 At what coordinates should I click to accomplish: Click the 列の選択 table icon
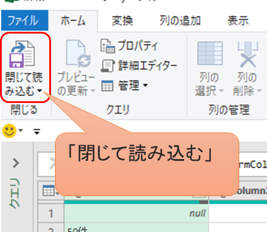coord(210,53)
